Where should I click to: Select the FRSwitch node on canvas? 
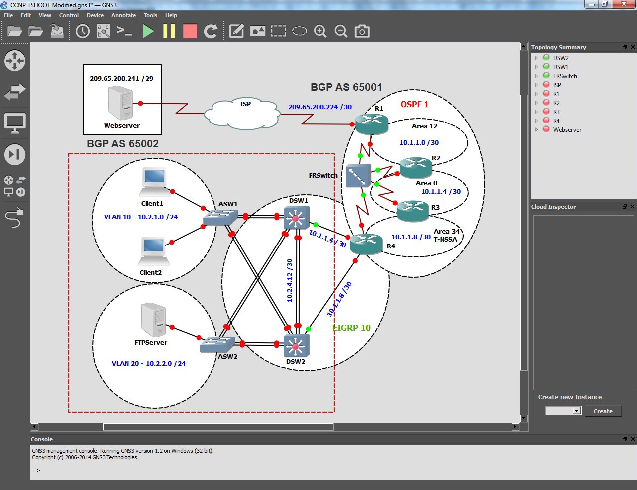tap(358, 175)
